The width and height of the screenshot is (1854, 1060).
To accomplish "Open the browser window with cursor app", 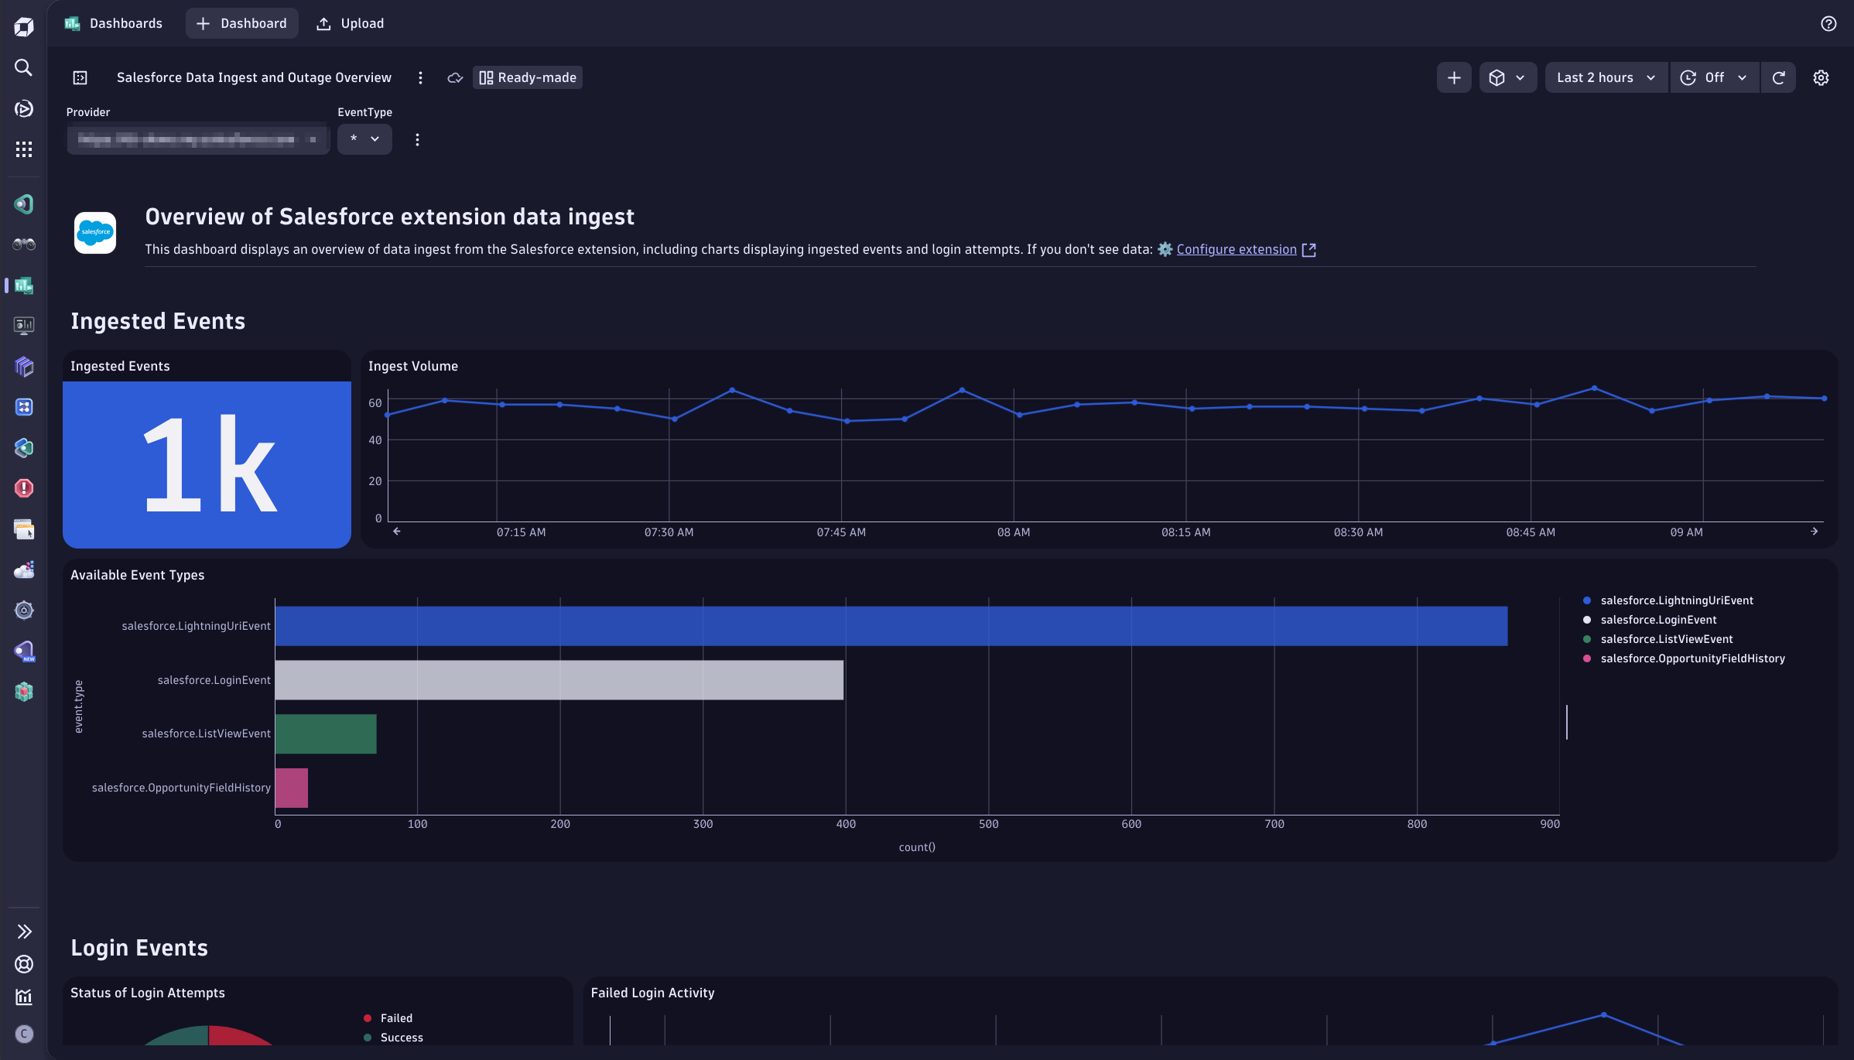I will [x=24, y=529].
